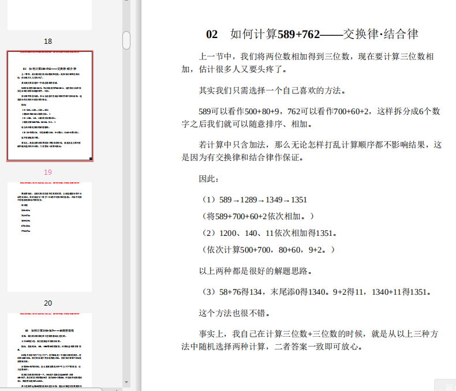This screenshot has width=456, height=391.
Task: Click the sentence starting 事实上,我自己在计算
Action: tap(310, 340)
